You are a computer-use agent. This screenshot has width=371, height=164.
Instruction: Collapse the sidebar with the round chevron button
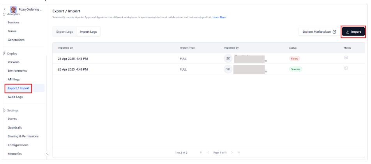click(x=47, y=153)
